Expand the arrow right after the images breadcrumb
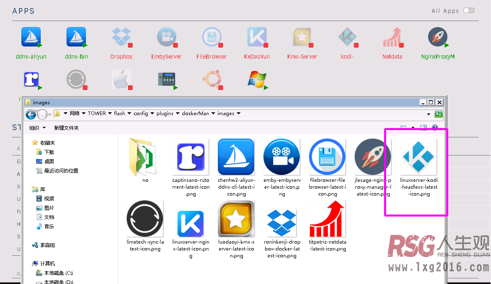491x284 pixels. click(x=238, y=114)
